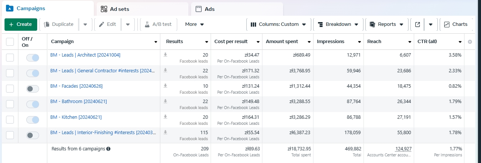Sort by the Reach column header
This screenshot has height=163, width=481.
[374, 42]
